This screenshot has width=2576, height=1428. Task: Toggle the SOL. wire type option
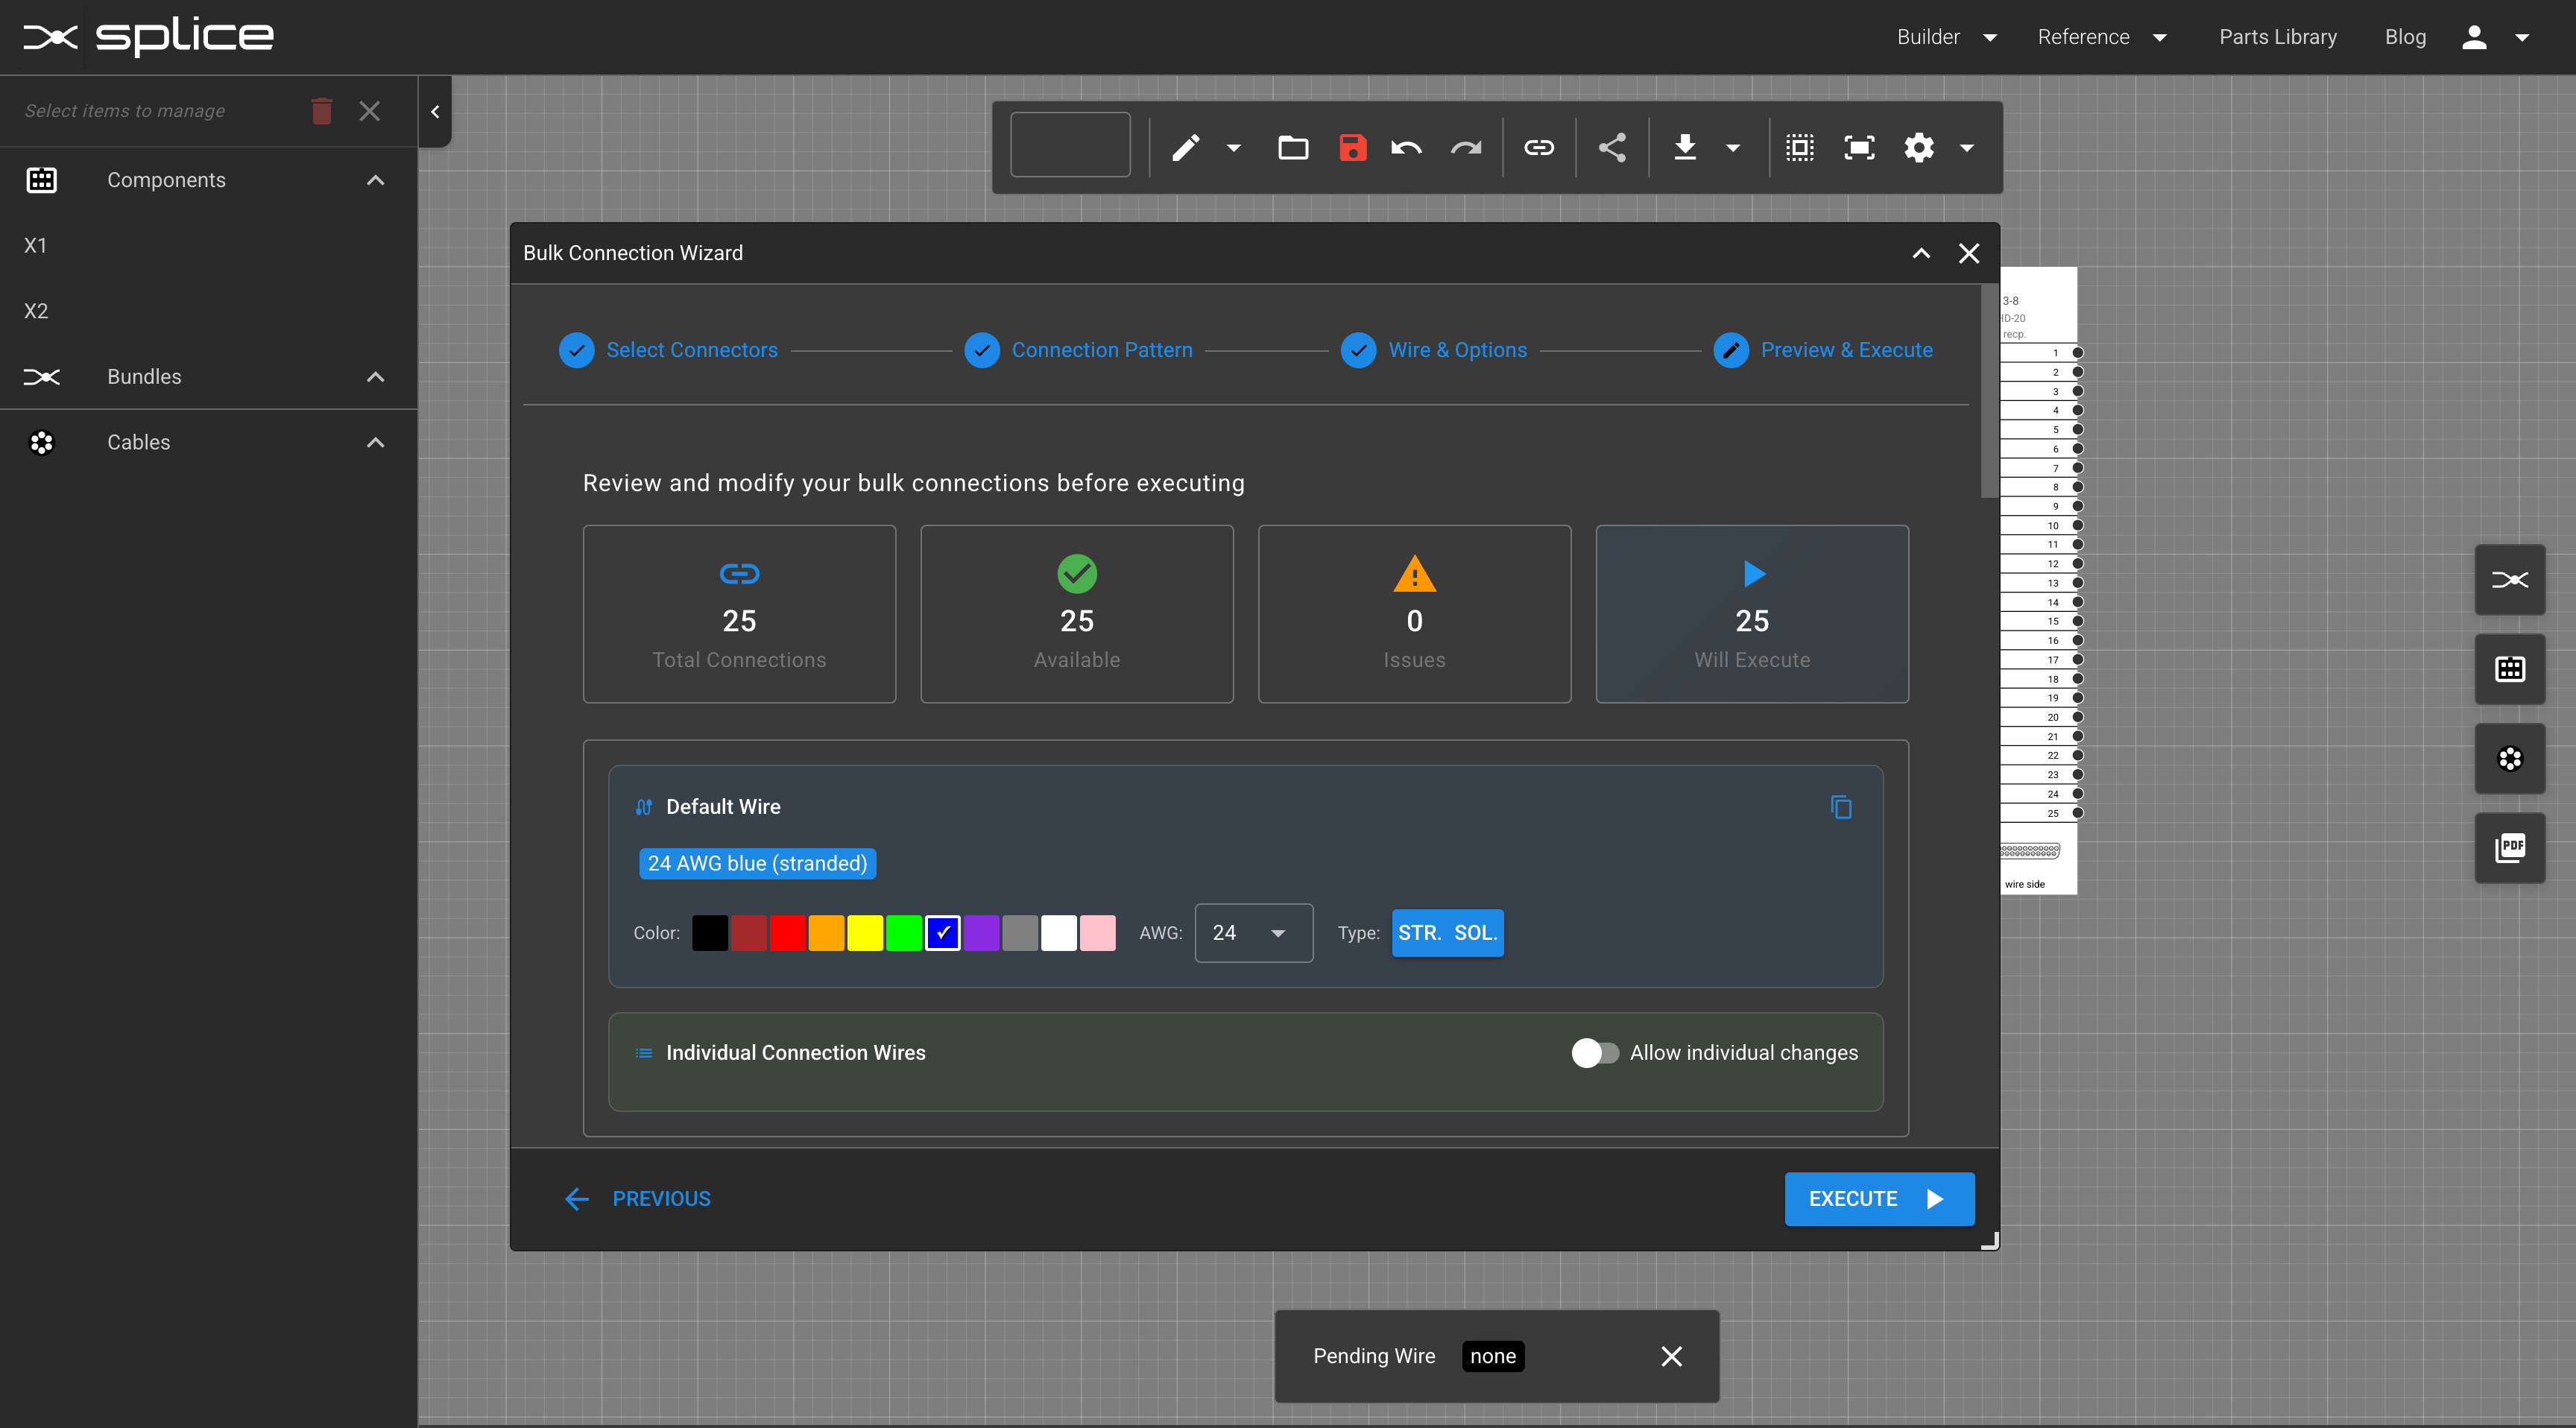[1476, 932]
